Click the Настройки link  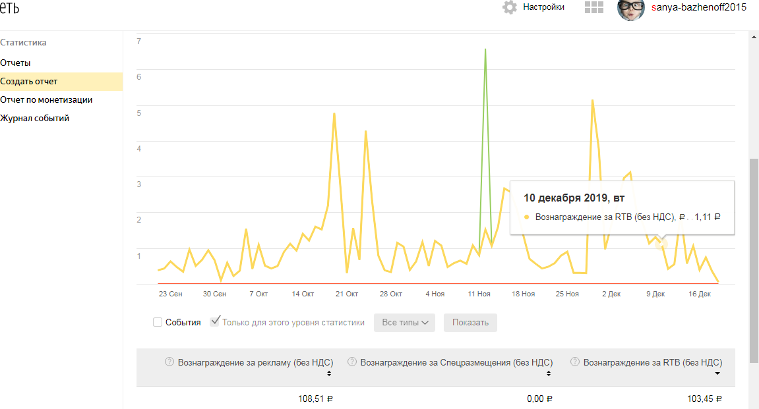click(543, 7)
